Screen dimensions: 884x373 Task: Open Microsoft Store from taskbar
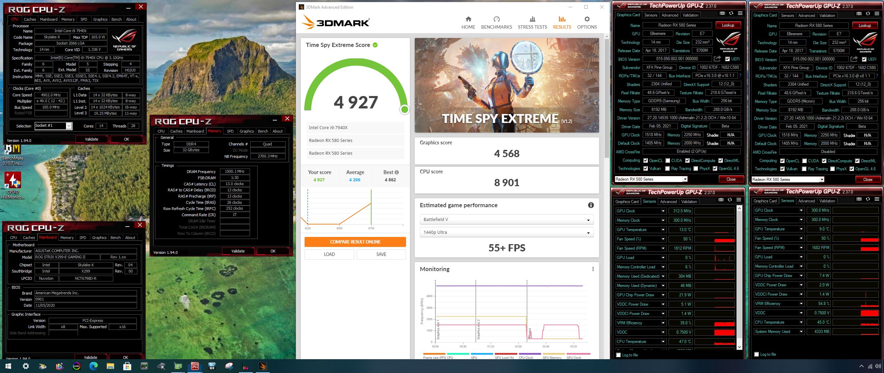pyautogui.click(x=127, y=366)
